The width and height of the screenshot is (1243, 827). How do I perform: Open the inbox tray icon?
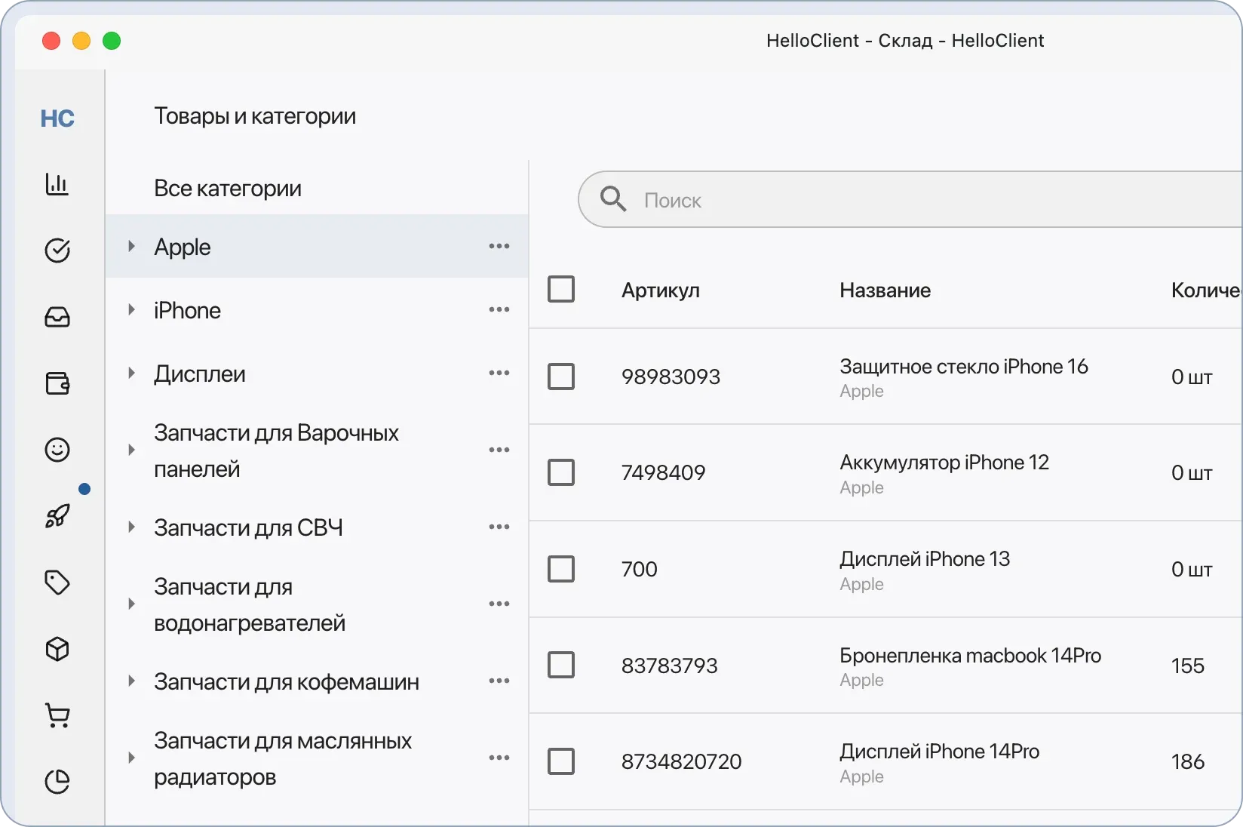tap(57, 316)
